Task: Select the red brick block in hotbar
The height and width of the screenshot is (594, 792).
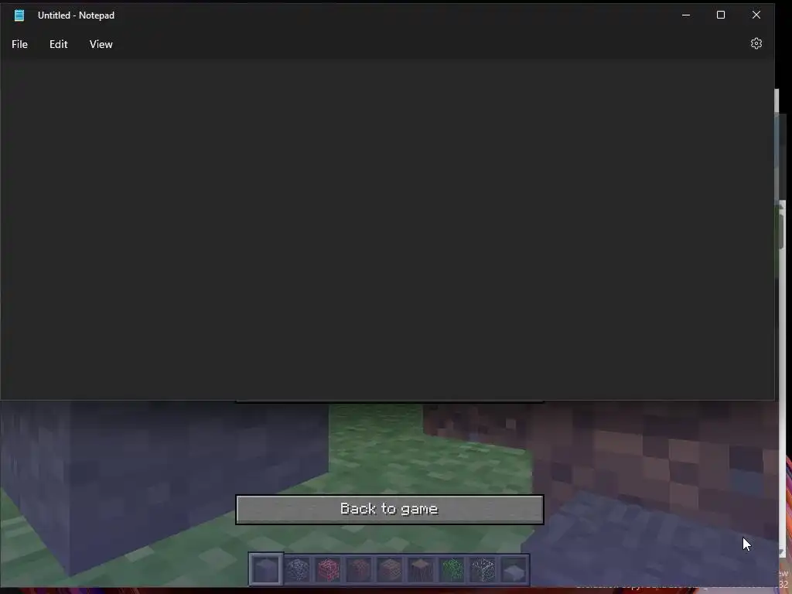Action: coord(328,569)
